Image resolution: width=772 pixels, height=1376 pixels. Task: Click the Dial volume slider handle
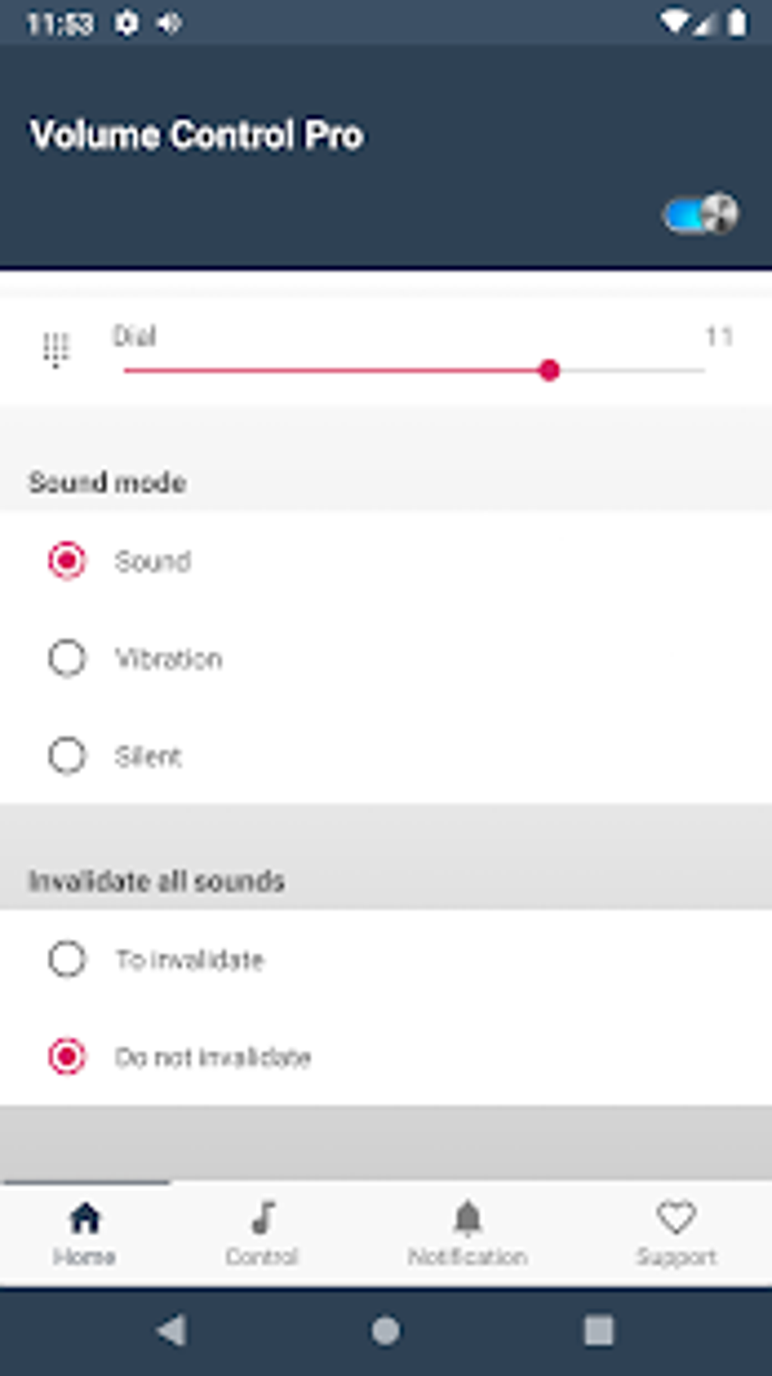click(550, 370)
